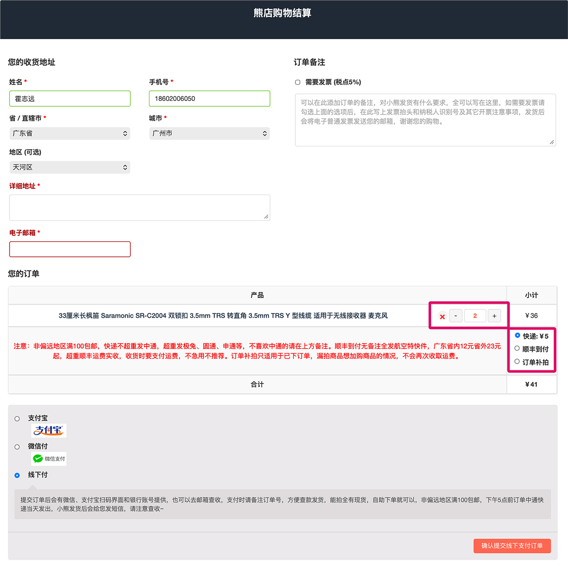The width and height of the screenshot is (568, 568).
Task: Choose 订单补拍 shipping option
Action: click(517, 362)
